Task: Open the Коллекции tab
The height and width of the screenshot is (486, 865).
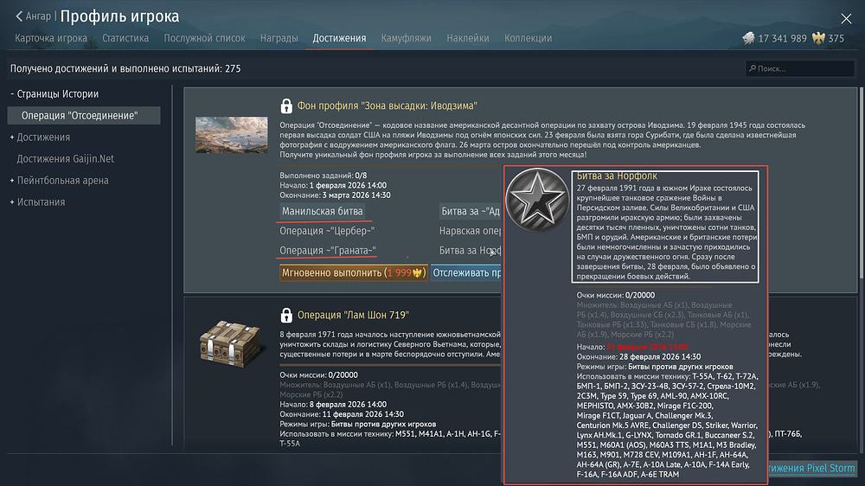Action: (528, 38)
